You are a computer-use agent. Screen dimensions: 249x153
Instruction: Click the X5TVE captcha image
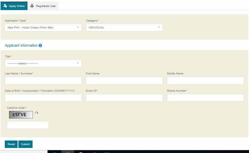coord(21,115)
